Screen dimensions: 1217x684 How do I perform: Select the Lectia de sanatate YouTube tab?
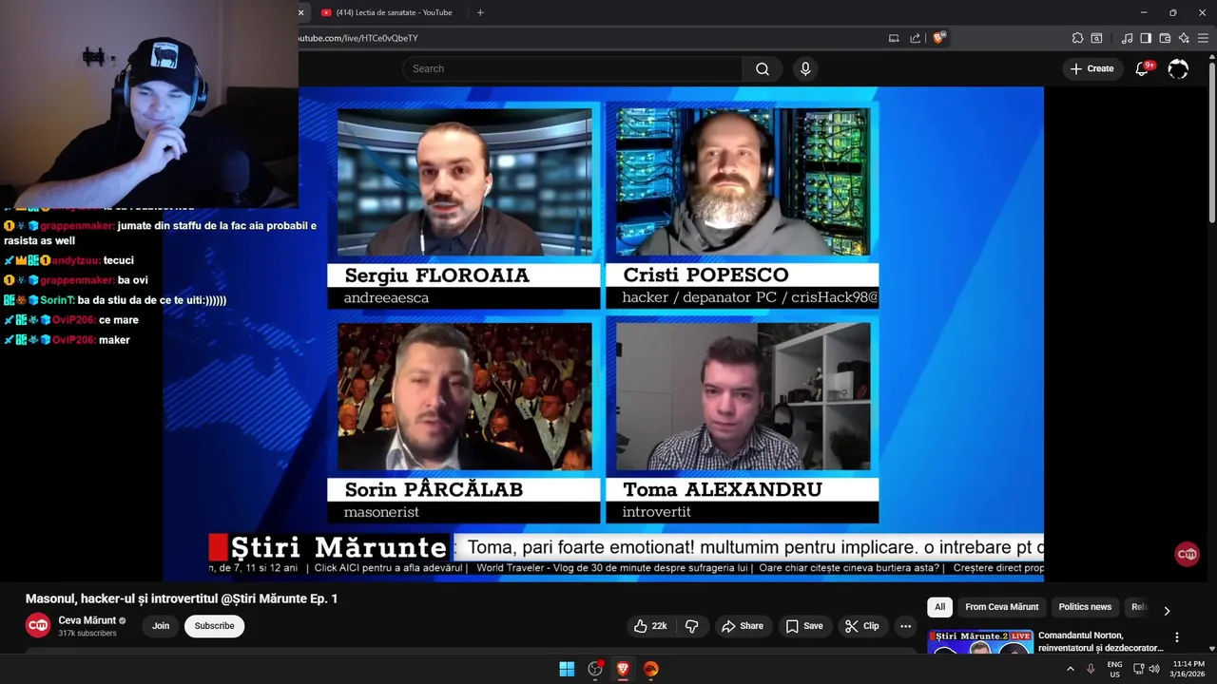(x=392, y=12)
